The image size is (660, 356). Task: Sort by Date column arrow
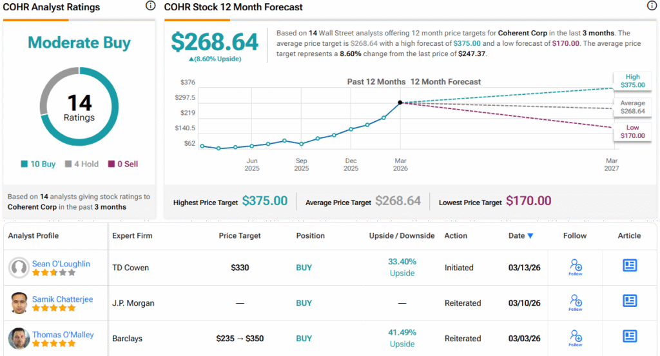point(530,236)
